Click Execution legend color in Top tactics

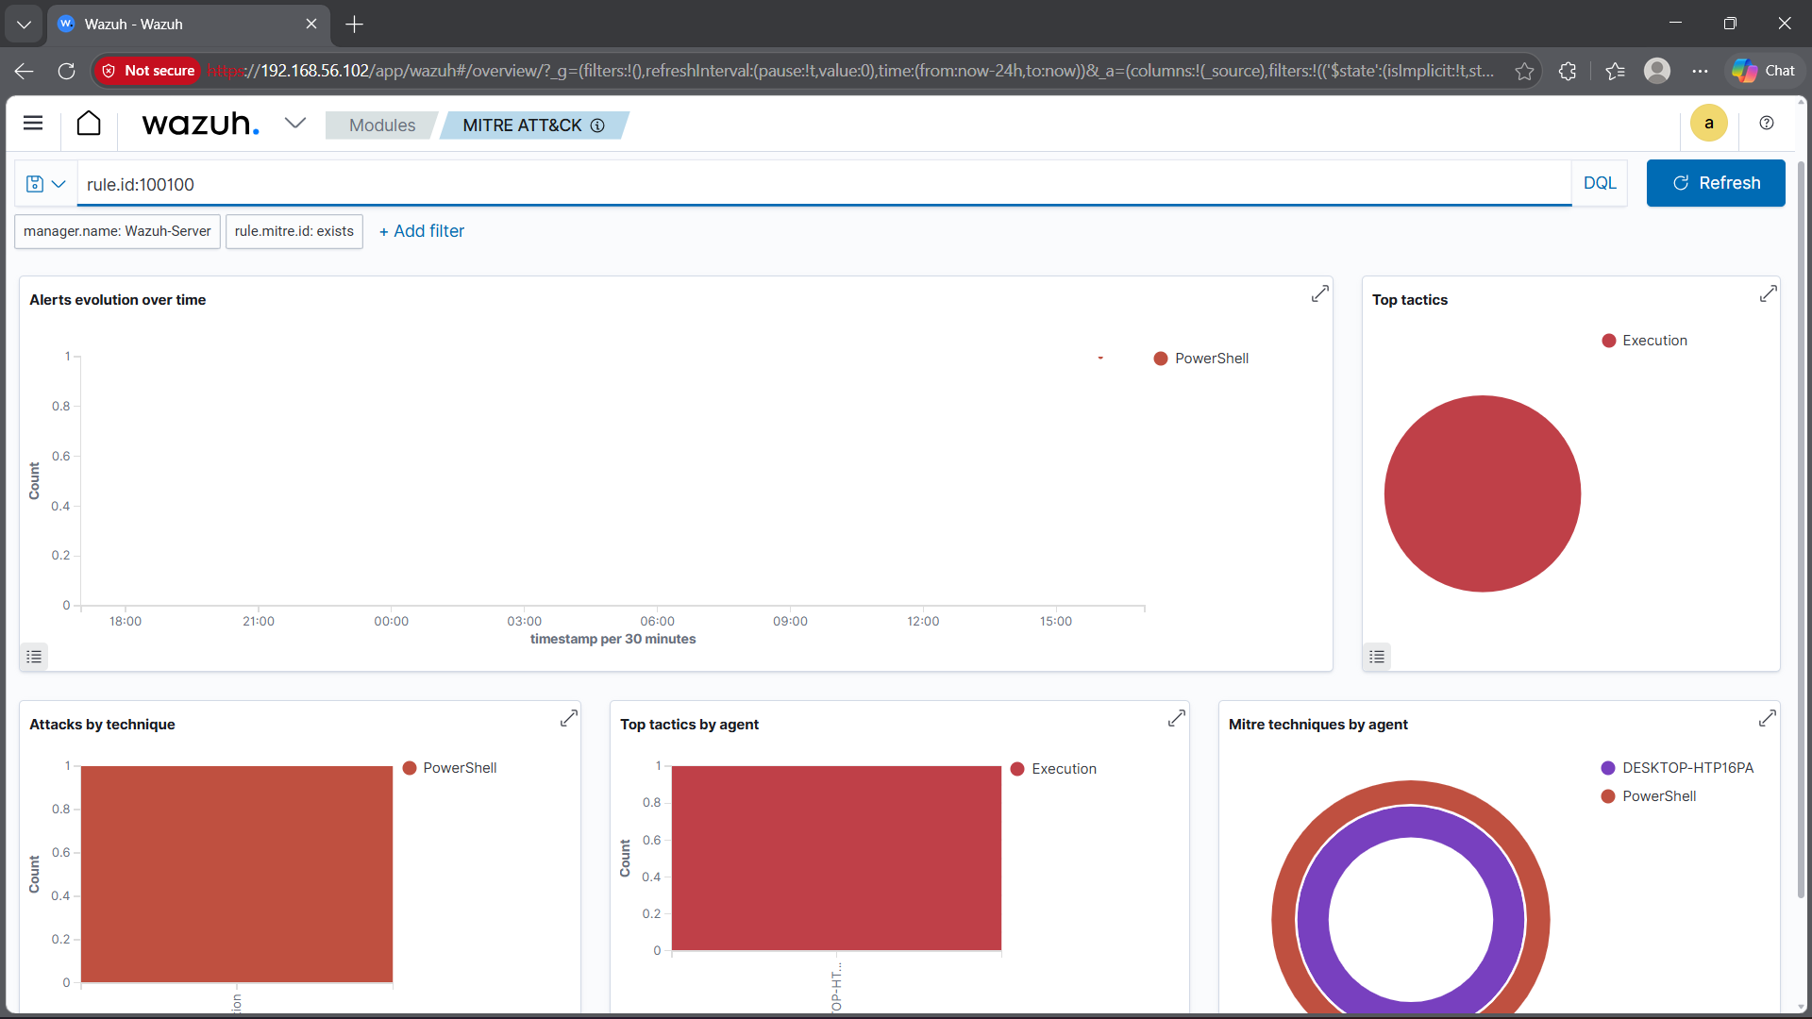pos(1609,341)
